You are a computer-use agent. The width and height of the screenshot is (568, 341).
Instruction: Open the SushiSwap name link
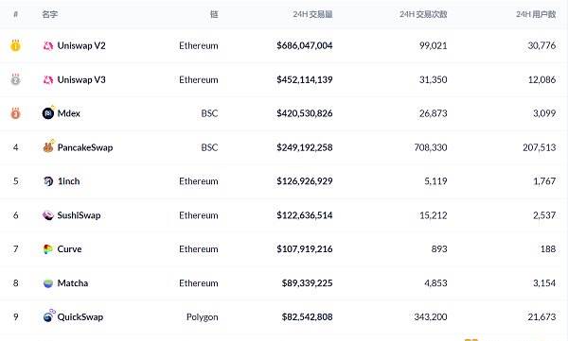pyautogui.click(x=79, y=215)
